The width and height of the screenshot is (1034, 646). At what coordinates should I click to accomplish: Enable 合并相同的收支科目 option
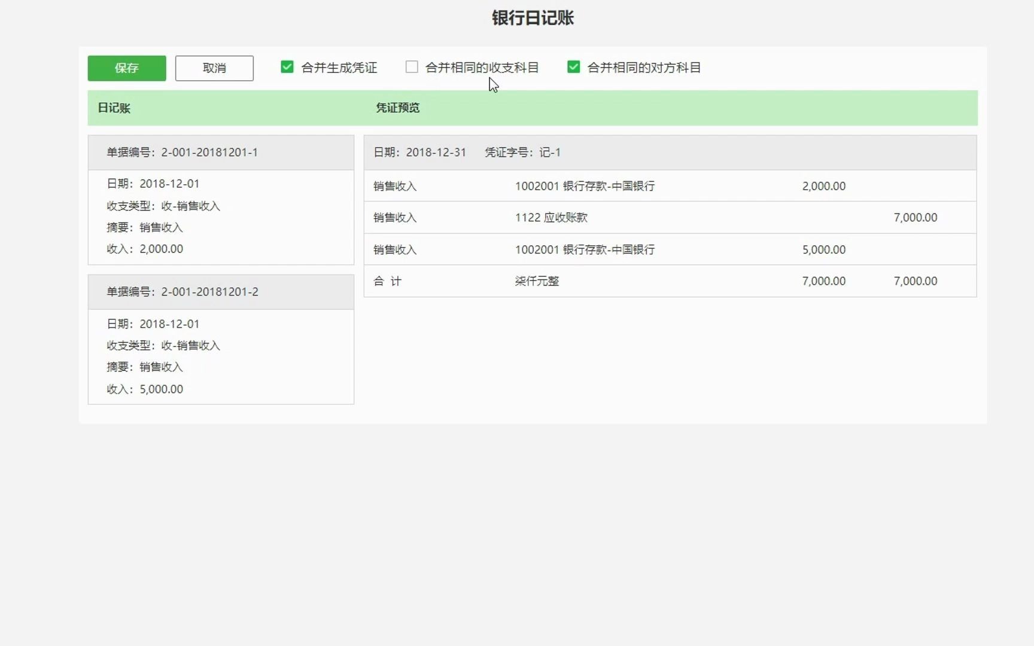coord(411,67)
